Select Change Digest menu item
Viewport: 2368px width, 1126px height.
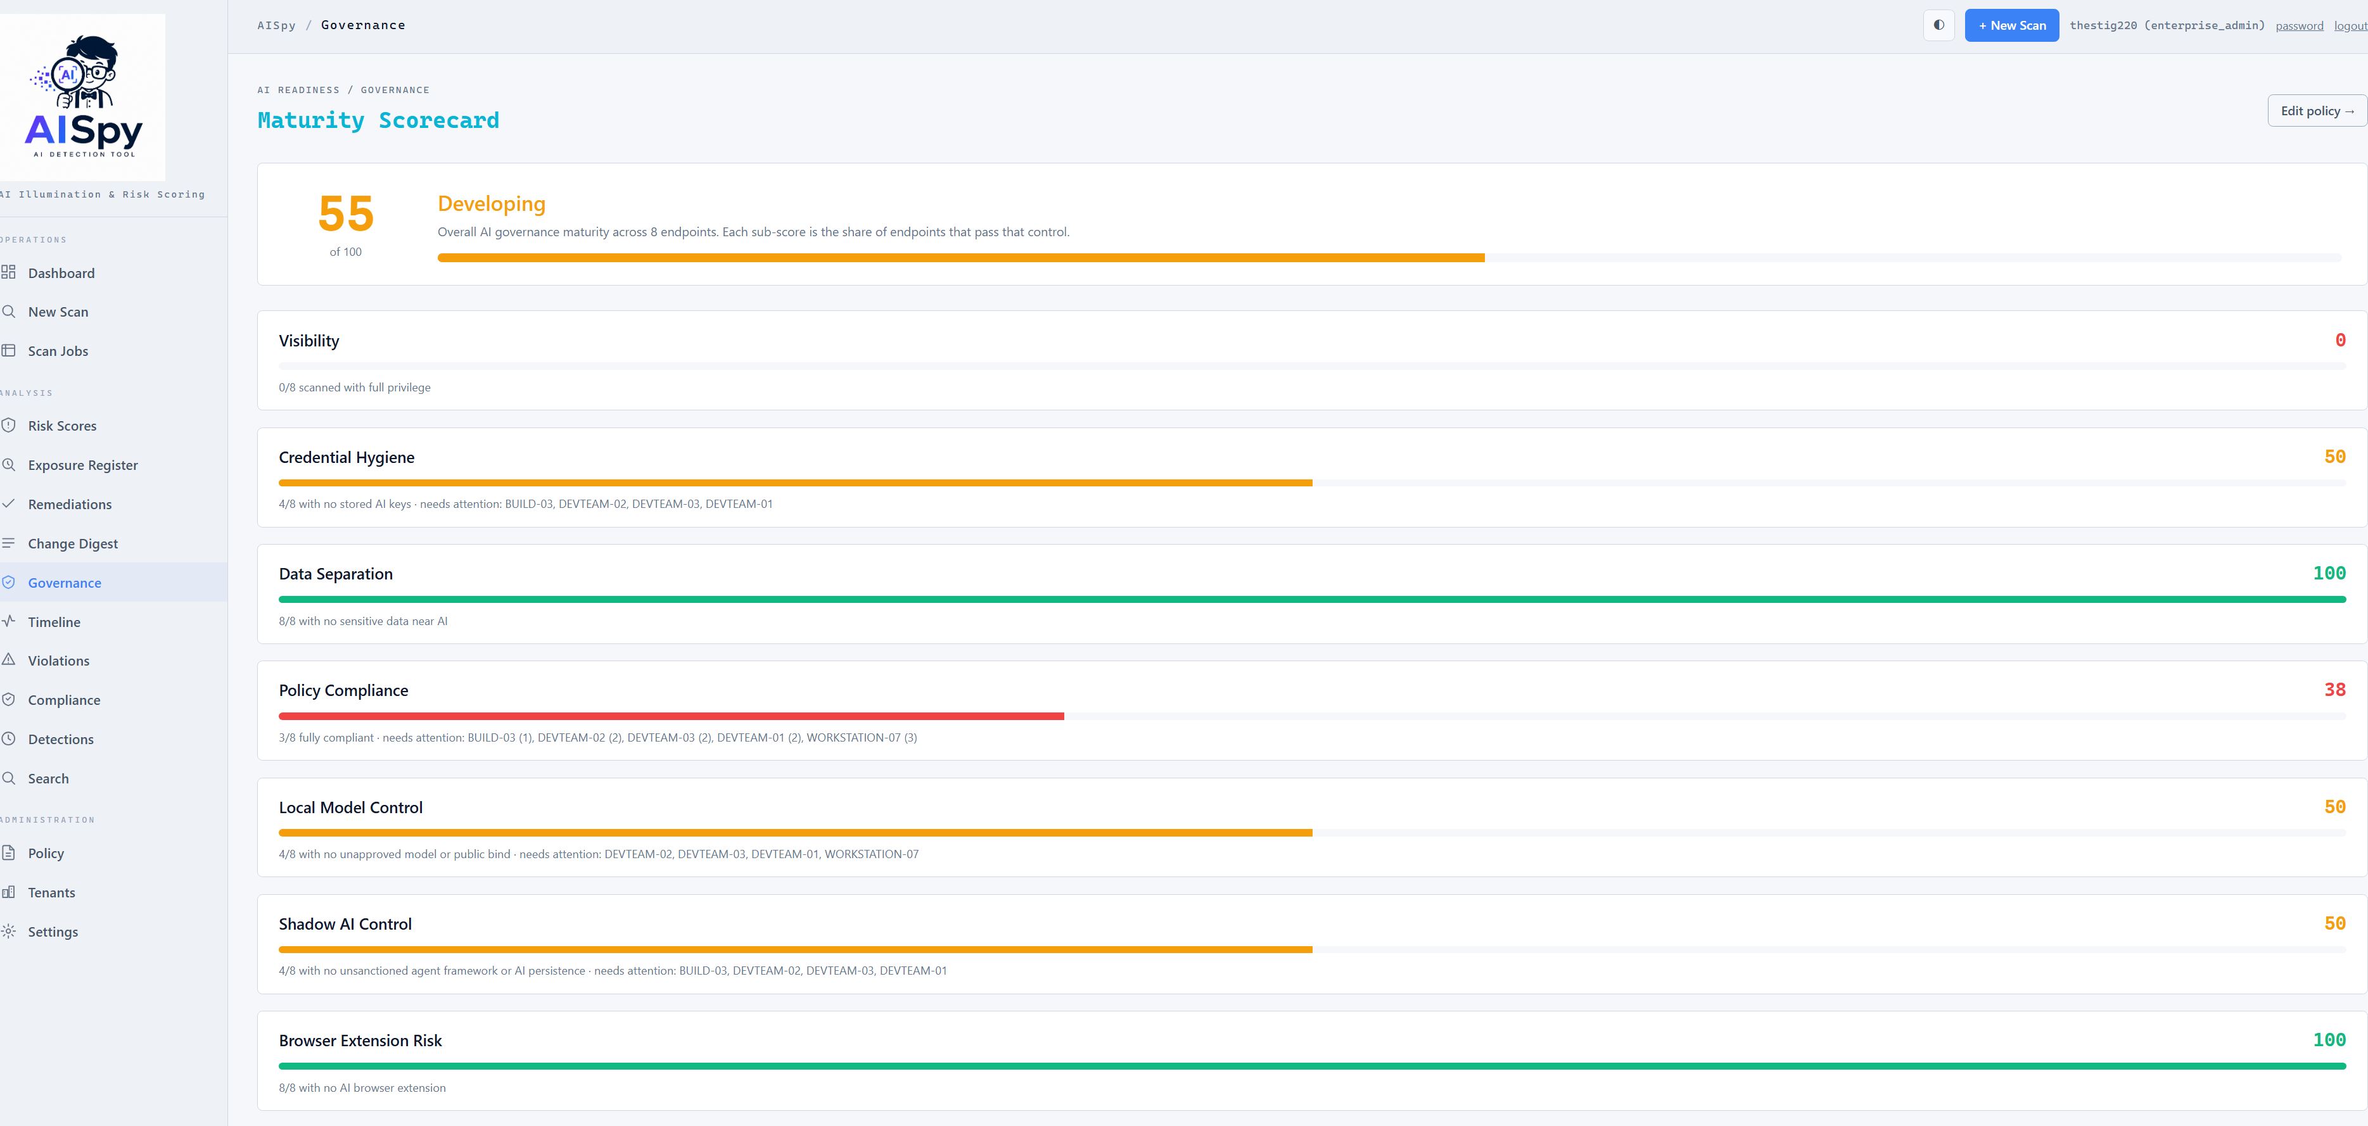point(114,543)
